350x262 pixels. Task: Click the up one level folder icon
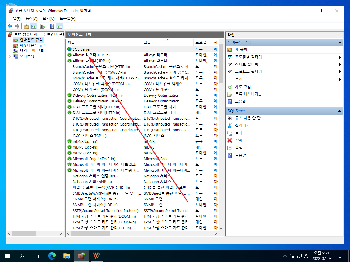click(x=26, y=26)
